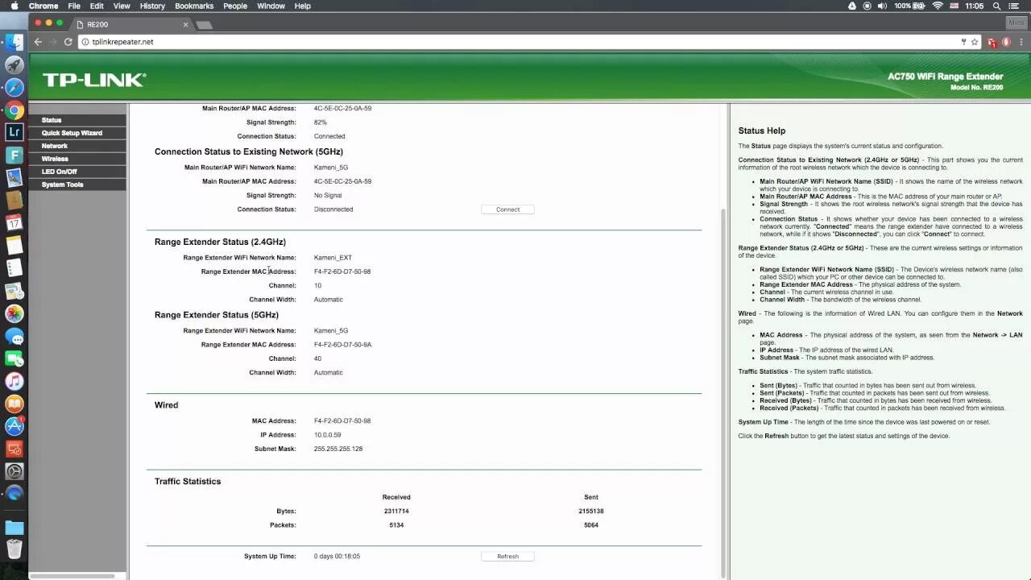Screen dimensions: 1031x580
Task: Click the uptime value 0 days 00:18:05
Action: pyautogui.click(x=337, y=557)
